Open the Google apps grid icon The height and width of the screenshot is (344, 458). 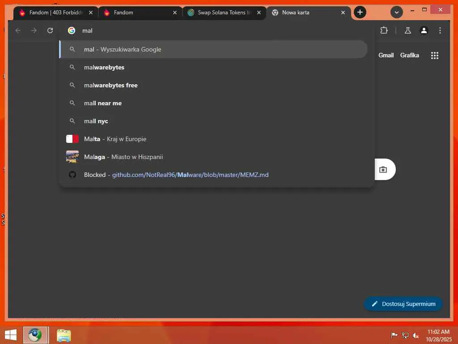(x=435, y=55)
